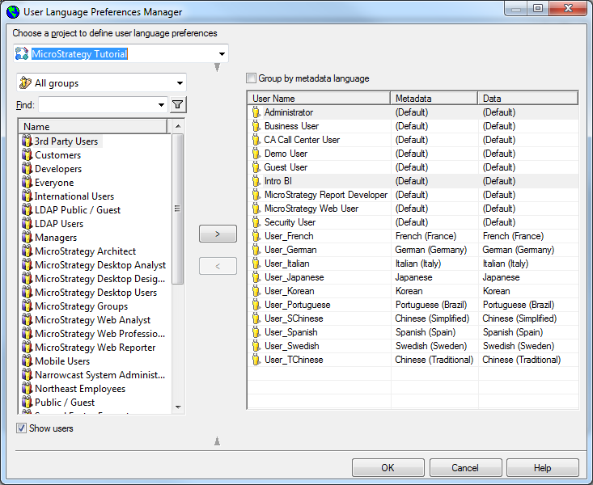The width and height of the screenshot is (593, 485).
Task: Select the Everyone group in list
Action: click(x=54, y=183)
